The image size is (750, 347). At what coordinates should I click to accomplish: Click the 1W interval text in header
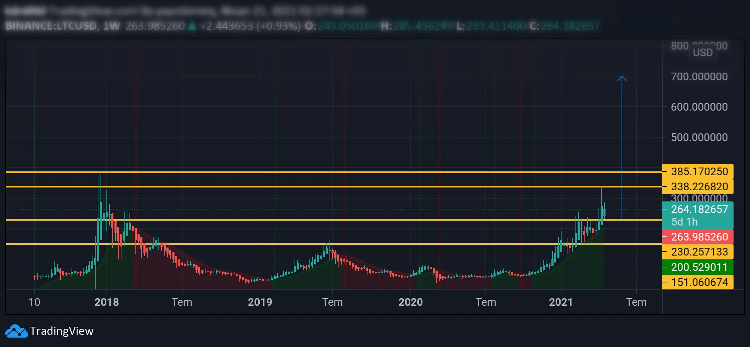pos(111,26)
